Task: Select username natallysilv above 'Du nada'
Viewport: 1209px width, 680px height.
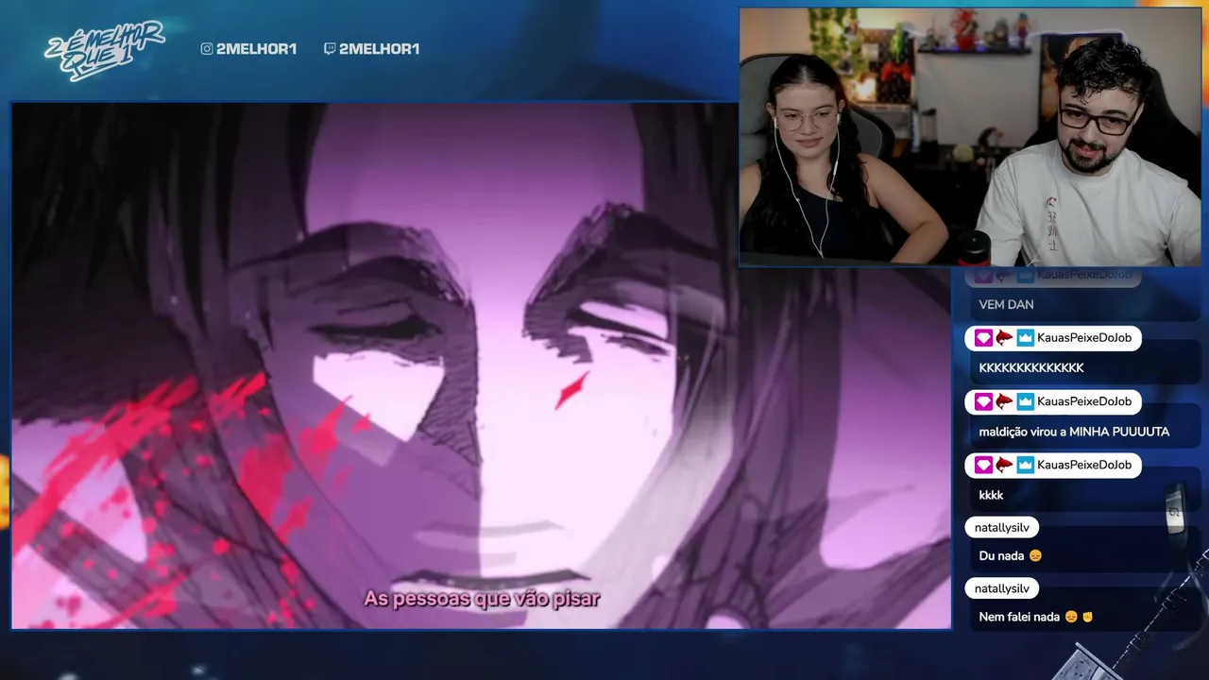Action: pyautogui.click(x=1002, y=527)
